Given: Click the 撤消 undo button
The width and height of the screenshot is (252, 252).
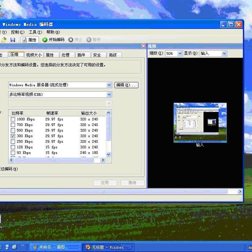Looking at the screenshot, I should [x=133, y=183].
